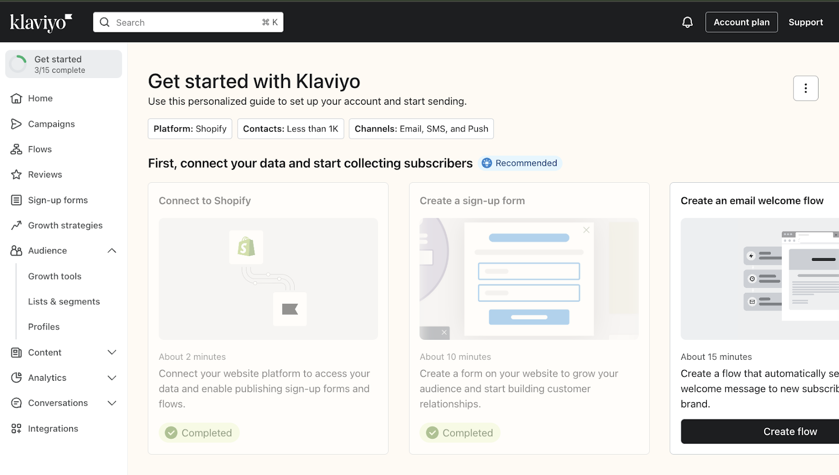
Task: Click the Create flow button
Action: tap(760, 432)
